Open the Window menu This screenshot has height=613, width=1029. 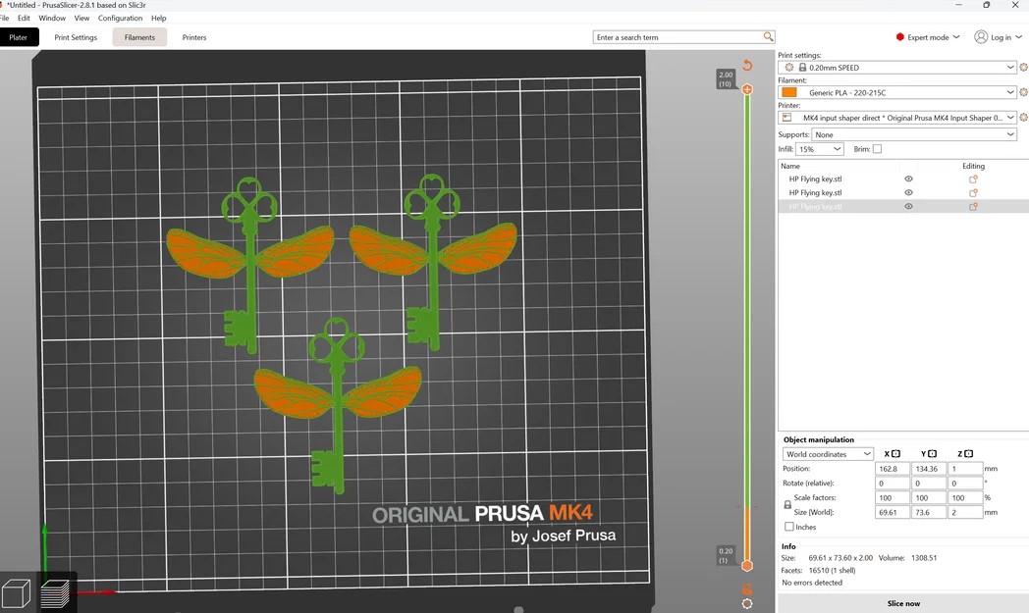[x=52, y=18]
